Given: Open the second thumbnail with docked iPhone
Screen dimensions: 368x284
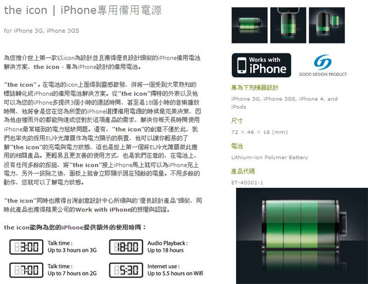Looking at the screenshot, I should 288,25.
